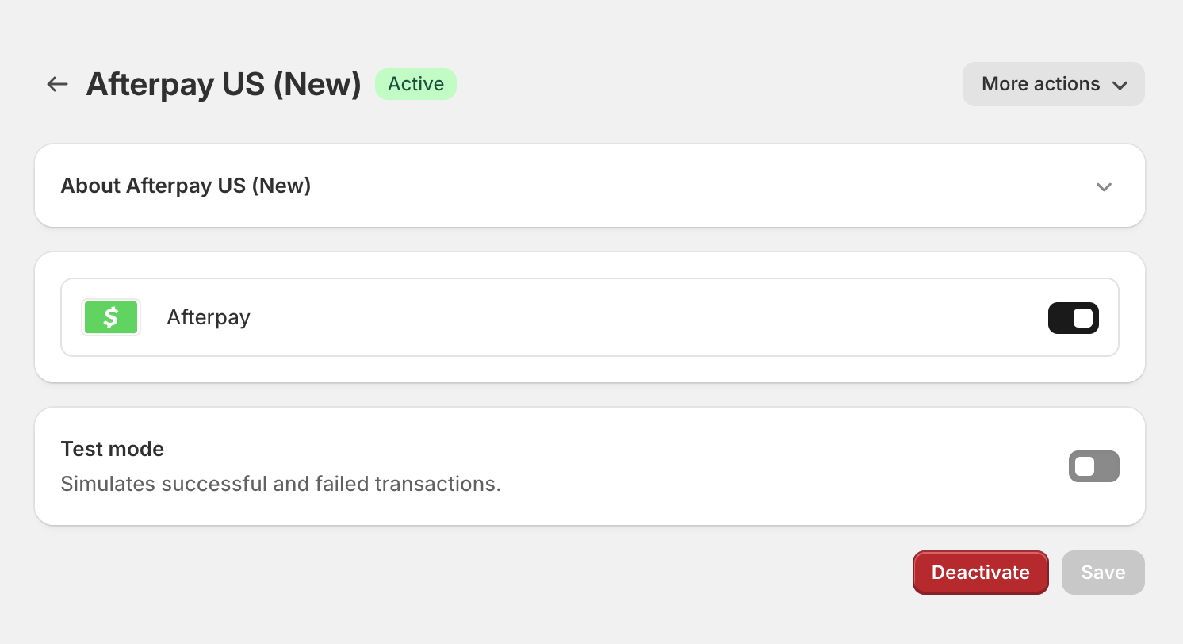Go back using the left arrow icon
The image size is (1183, 644).
[x=57, y=84]
